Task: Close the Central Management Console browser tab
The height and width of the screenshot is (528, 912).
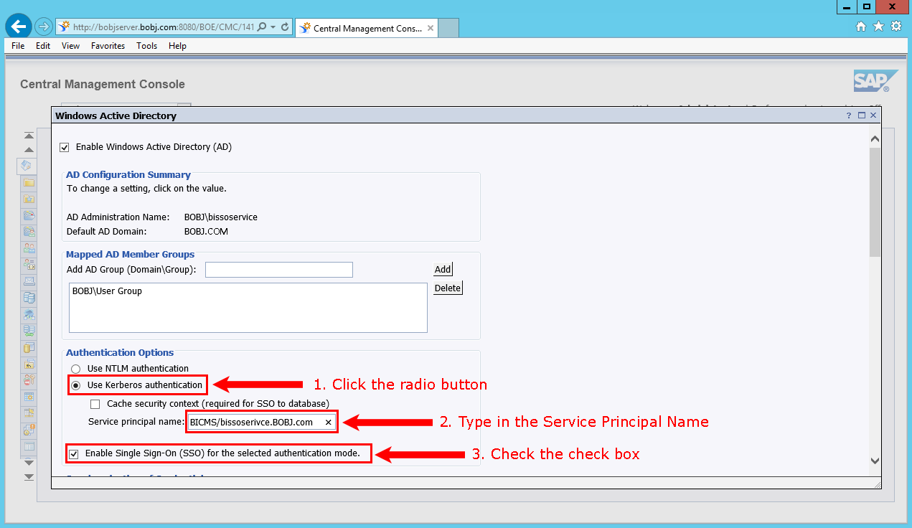Action: [x=431, y=29]
